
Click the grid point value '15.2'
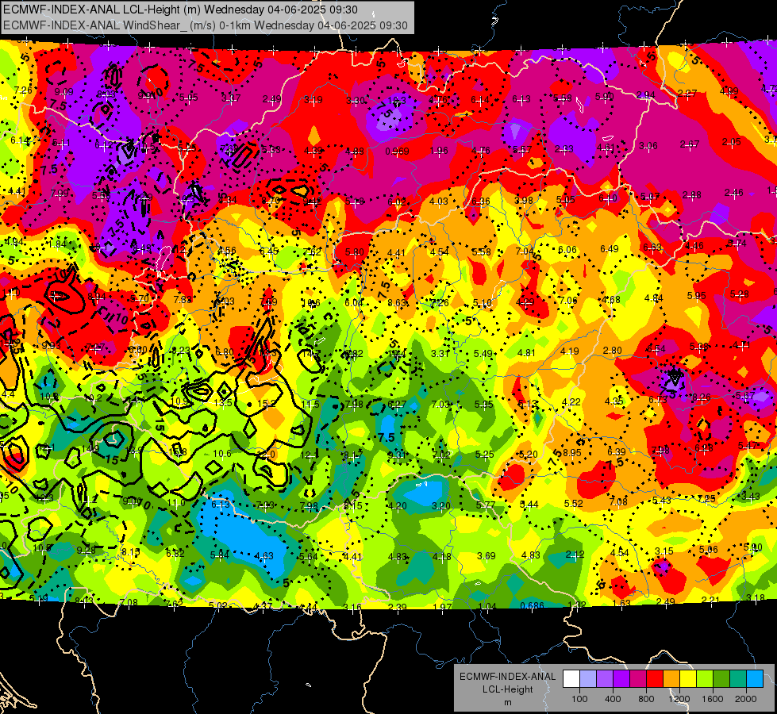click(x=267, y=403)
